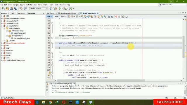
Task: Open the default config dropdown
Action: coord(47,8)
